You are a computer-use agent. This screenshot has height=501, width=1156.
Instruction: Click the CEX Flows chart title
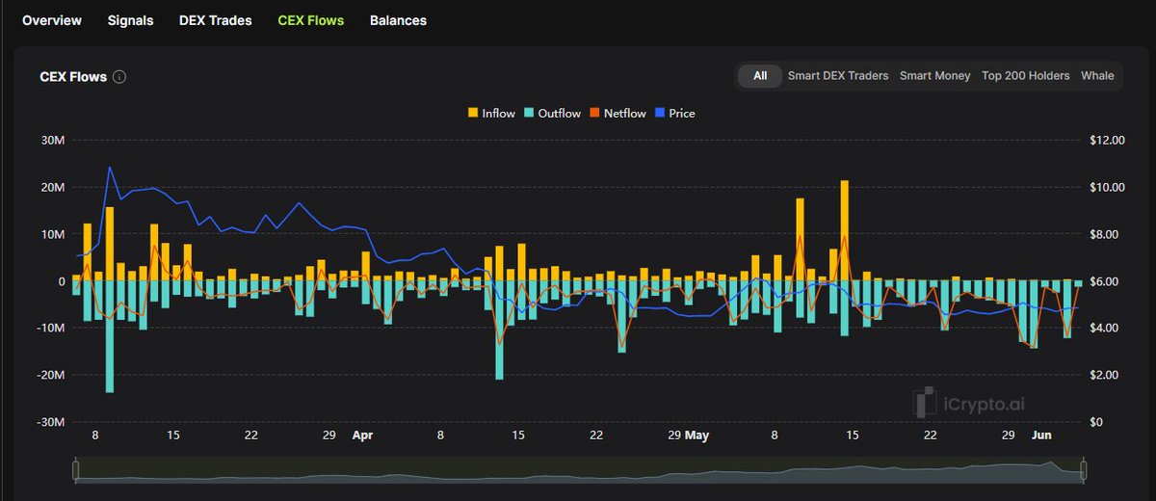click(x=73, y=77)
